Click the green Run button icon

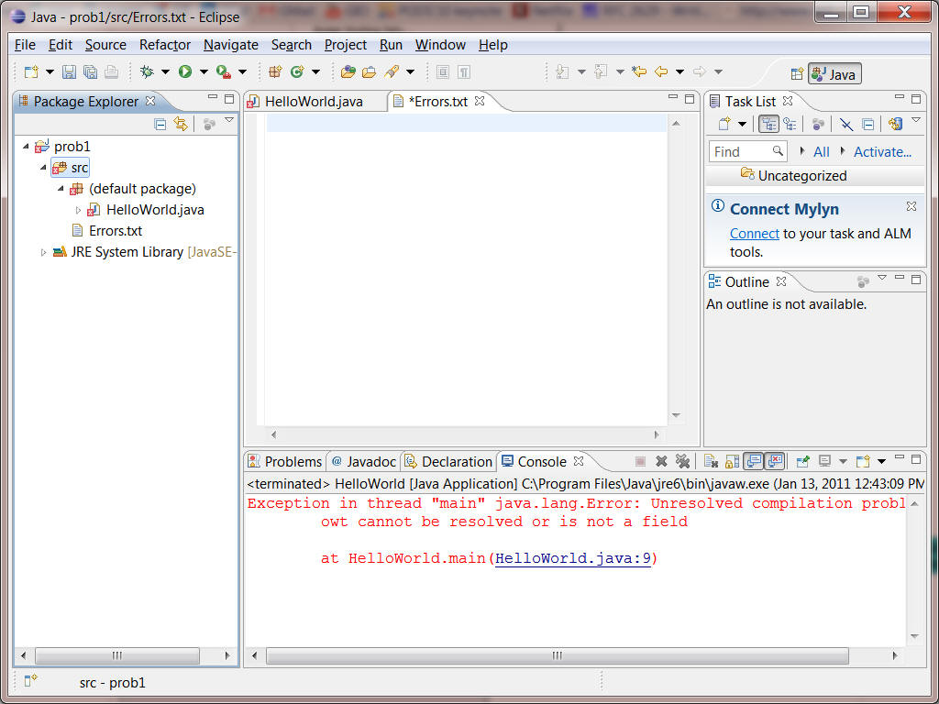(x=185, y=71)
